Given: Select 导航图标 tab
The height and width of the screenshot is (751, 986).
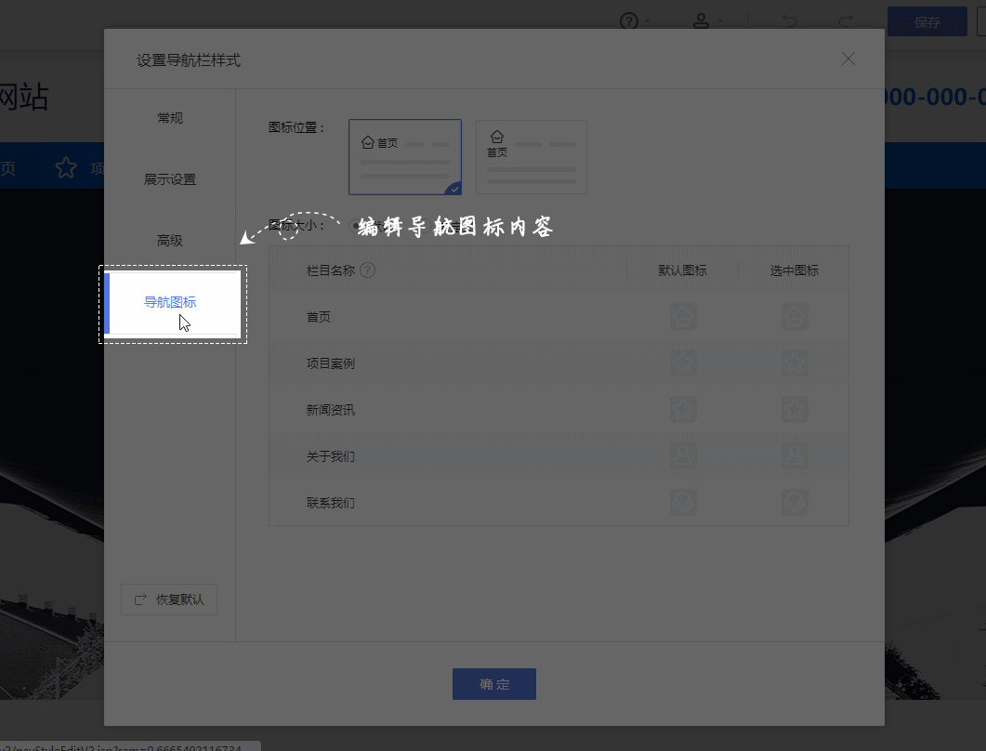Looking at the screenshot, I should 170,302.
